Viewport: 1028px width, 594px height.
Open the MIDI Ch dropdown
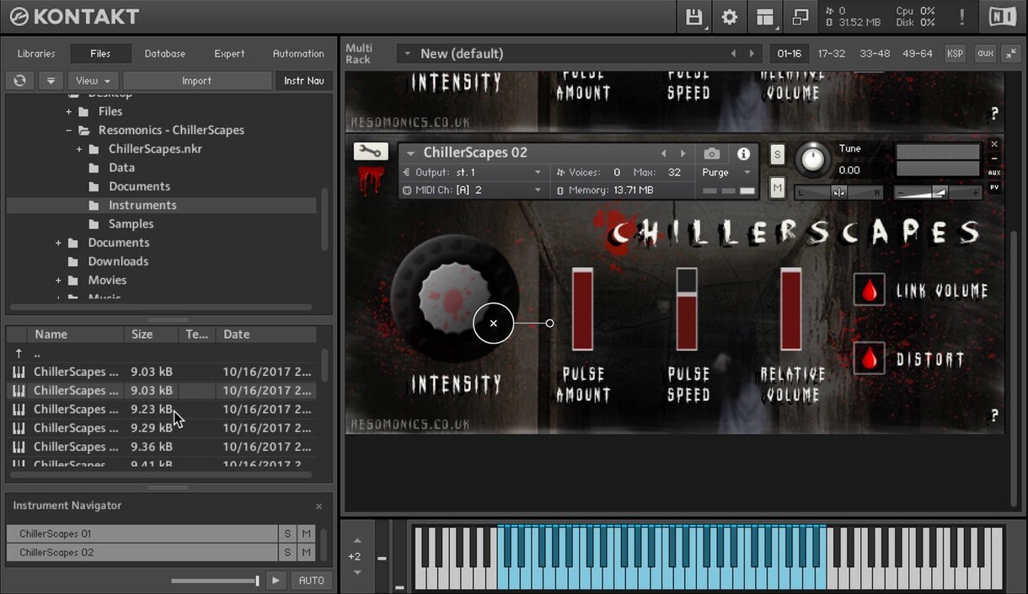tap(473, 190)
